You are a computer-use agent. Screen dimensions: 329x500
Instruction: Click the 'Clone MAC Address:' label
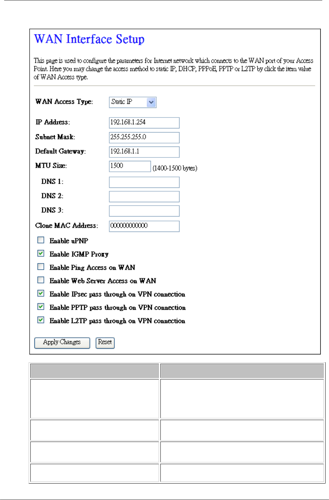tap(67, 225)
